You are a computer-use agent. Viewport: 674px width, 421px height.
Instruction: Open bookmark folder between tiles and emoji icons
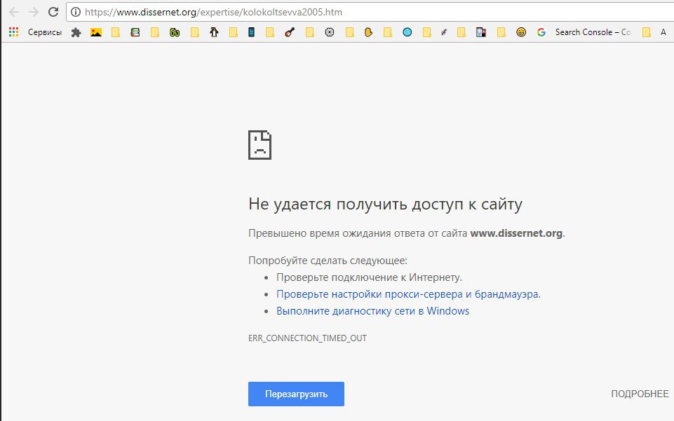pos(501,32)
